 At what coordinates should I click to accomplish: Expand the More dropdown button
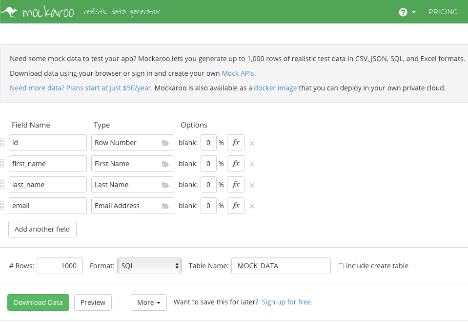(x=149, y=302)
